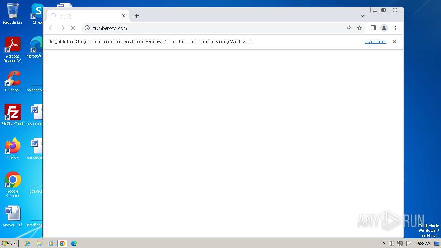441x248 pixels.
Task: Open the Microsoft Edge desktop shortcut
Action: click(x=34, y=48)
